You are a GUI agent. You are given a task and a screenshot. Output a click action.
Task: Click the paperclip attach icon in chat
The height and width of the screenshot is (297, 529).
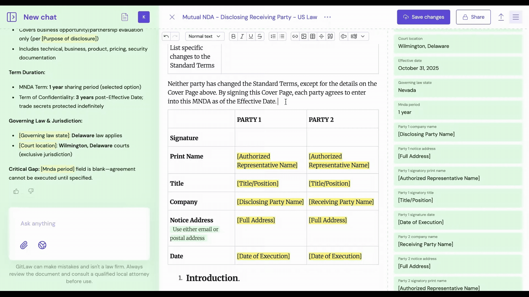click(24, 245)
